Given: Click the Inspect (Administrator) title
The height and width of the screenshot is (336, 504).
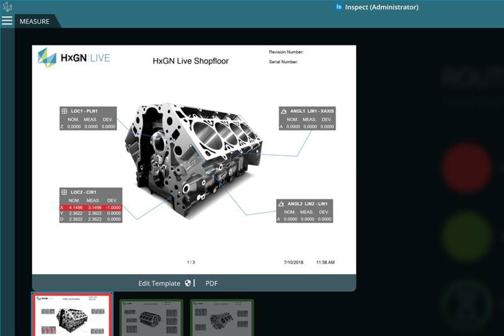Looking at the screenshot, I should (x=382, y=7).
